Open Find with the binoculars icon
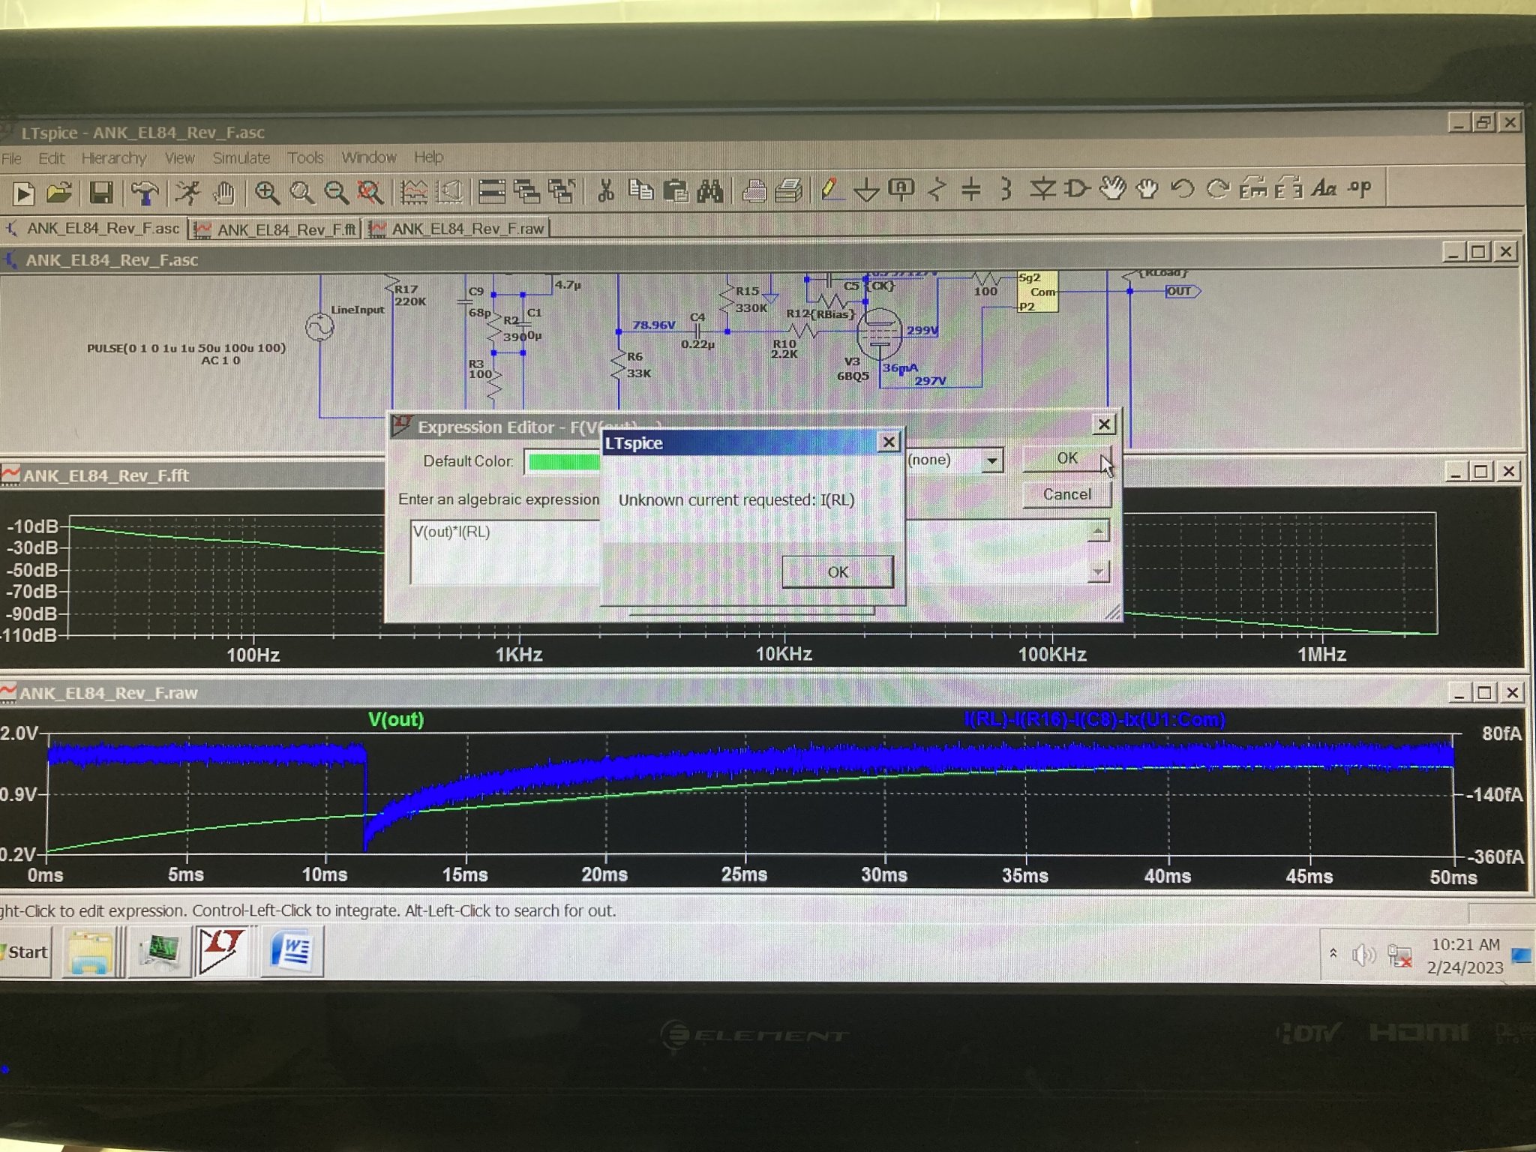This screenshot has width=1536, height=1152. (709, 190)
